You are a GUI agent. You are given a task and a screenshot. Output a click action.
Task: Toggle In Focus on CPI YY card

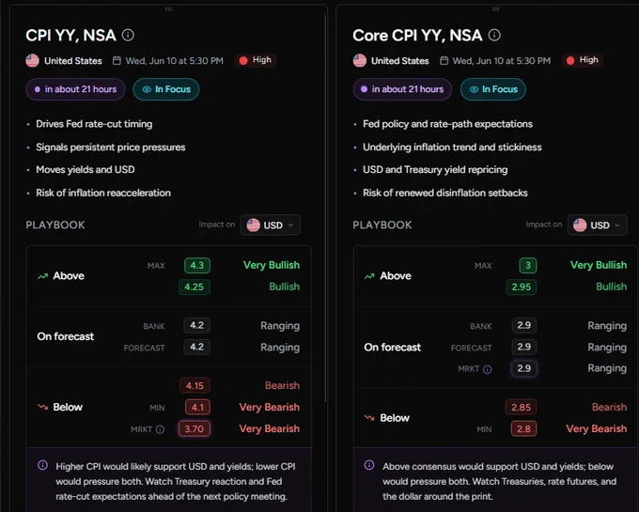click(166, 89)
